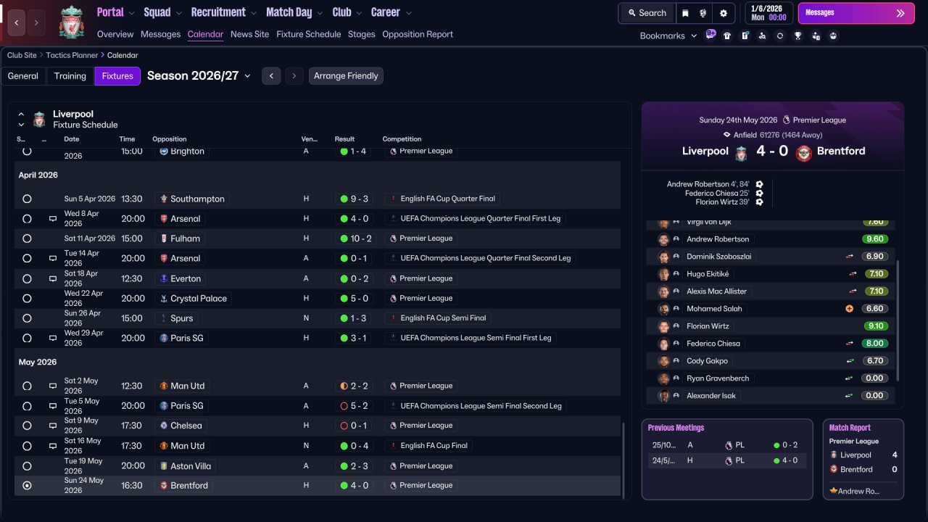The width and height of the screenshot is (928, 522).
Task: Select the Southampton fixture radio button
Action: pos(27,199)
